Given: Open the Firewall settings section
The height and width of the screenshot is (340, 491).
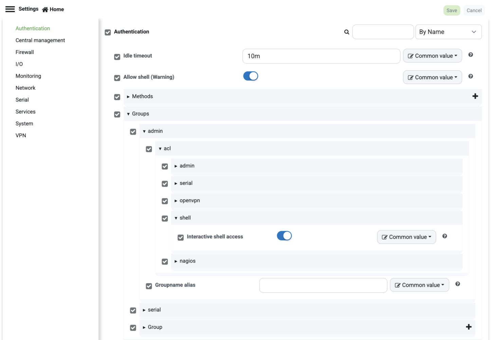Looking at the screenshot, I should (x=25, y=52).
